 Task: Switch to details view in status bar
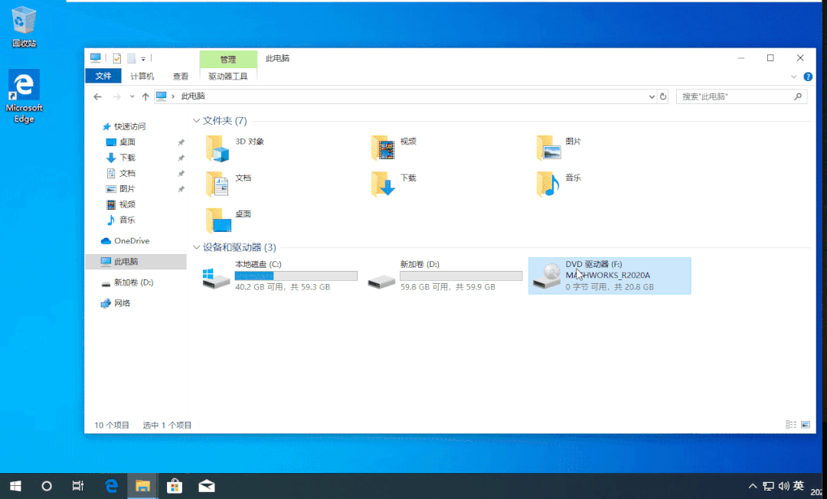[x=790, y=424]
